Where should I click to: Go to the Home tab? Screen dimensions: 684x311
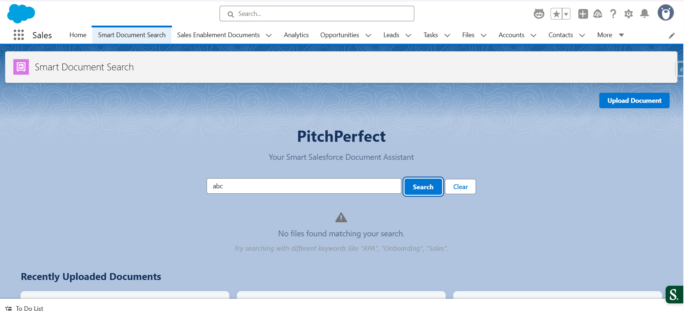coord(78,35)
